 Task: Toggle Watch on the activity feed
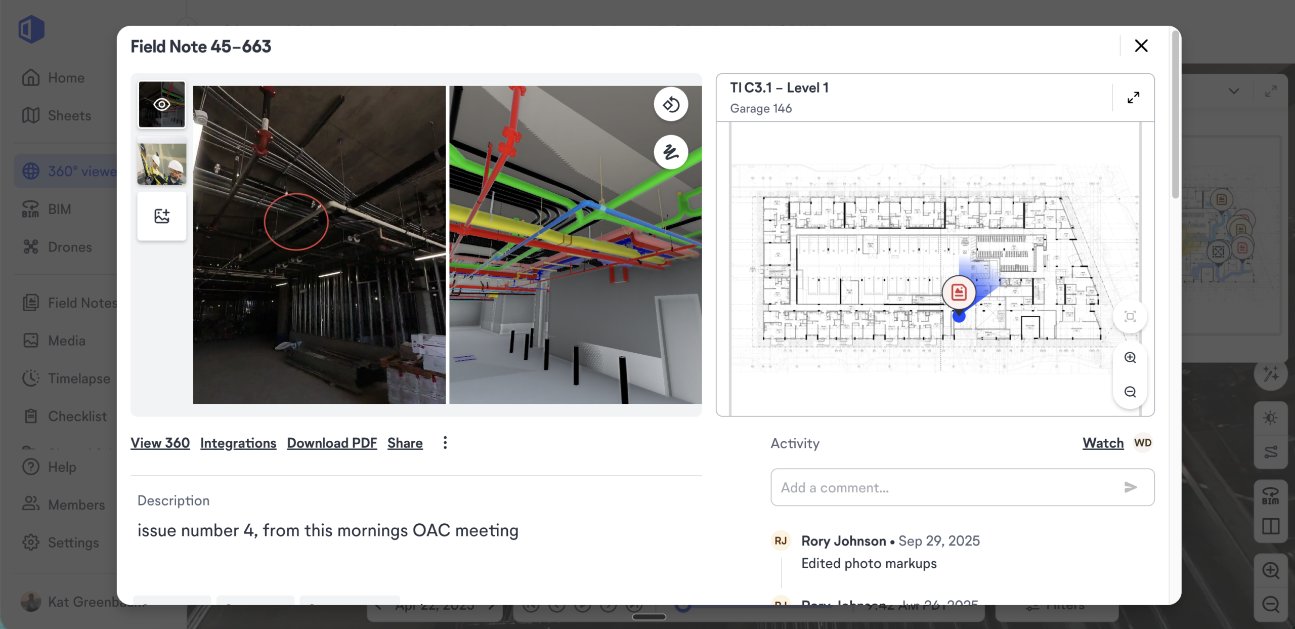coord(1103,443)
